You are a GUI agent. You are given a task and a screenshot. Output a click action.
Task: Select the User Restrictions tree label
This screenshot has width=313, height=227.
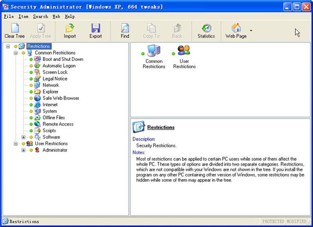51,144
